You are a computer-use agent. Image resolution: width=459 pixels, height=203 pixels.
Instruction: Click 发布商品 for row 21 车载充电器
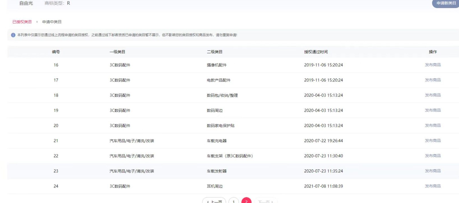pos(433,141)
